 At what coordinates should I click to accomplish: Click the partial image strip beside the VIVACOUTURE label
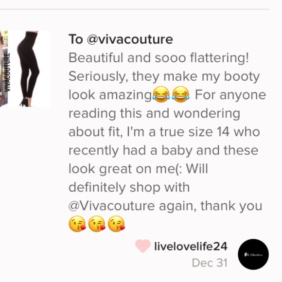2,69
